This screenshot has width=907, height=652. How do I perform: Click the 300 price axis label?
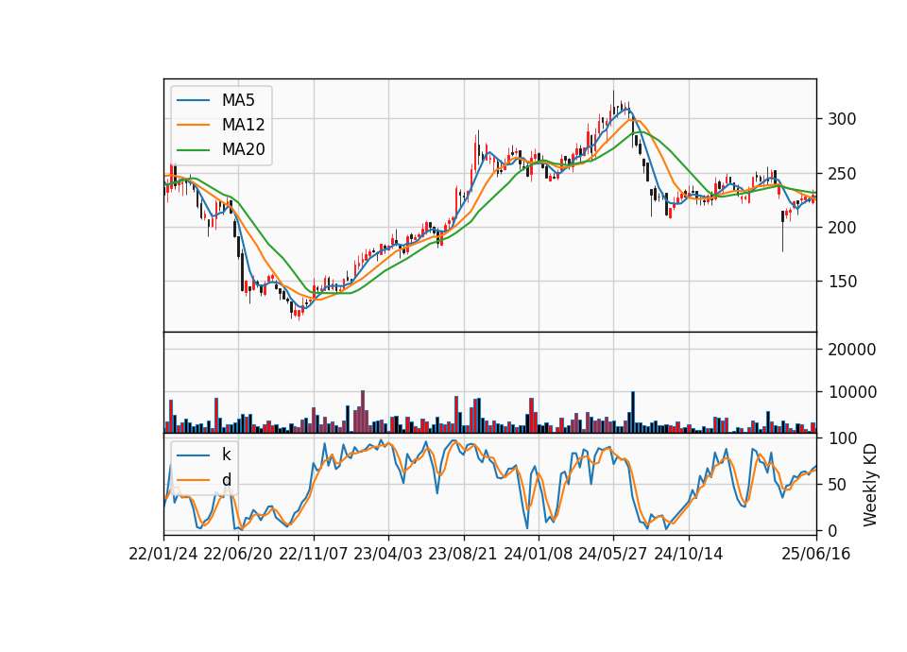coord(842,119)
